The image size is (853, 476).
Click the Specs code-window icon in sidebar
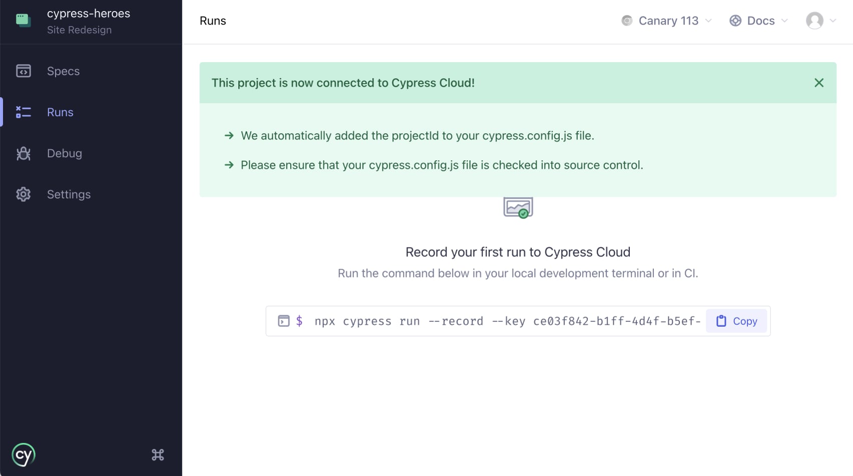[24, 71]
